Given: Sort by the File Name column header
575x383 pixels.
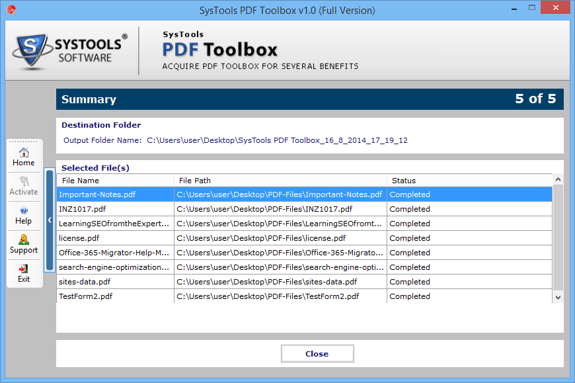Looking at the screenshot, I should (116, 181).
